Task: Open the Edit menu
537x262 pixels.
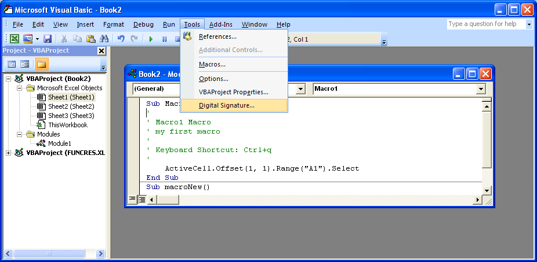Action: [x=38, y=24]
